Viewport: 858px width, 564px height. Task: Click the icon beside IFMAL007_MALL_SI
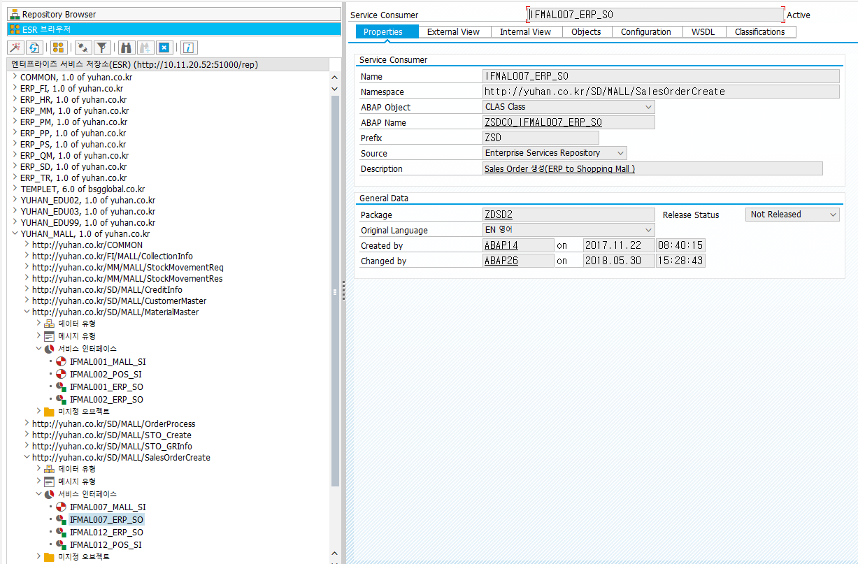click(61, 507)
